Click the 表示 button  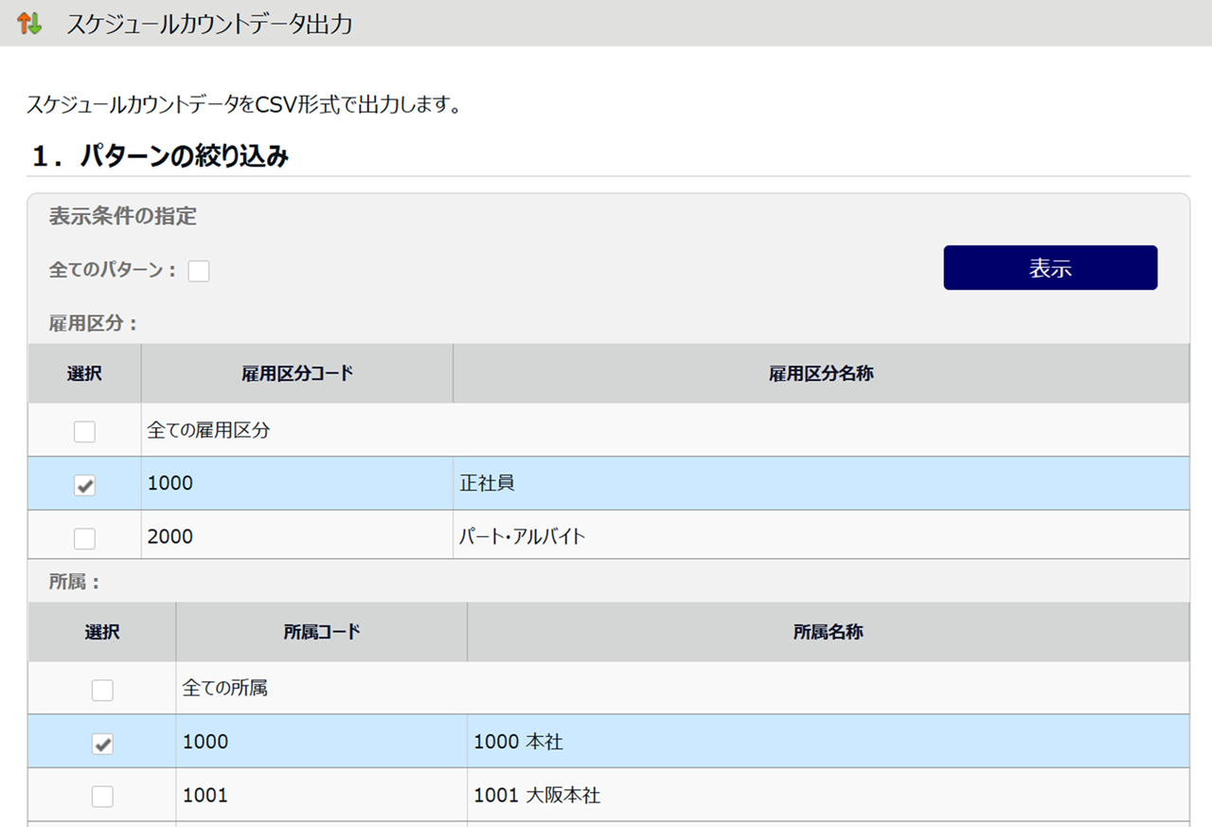tap(1050, 268)
